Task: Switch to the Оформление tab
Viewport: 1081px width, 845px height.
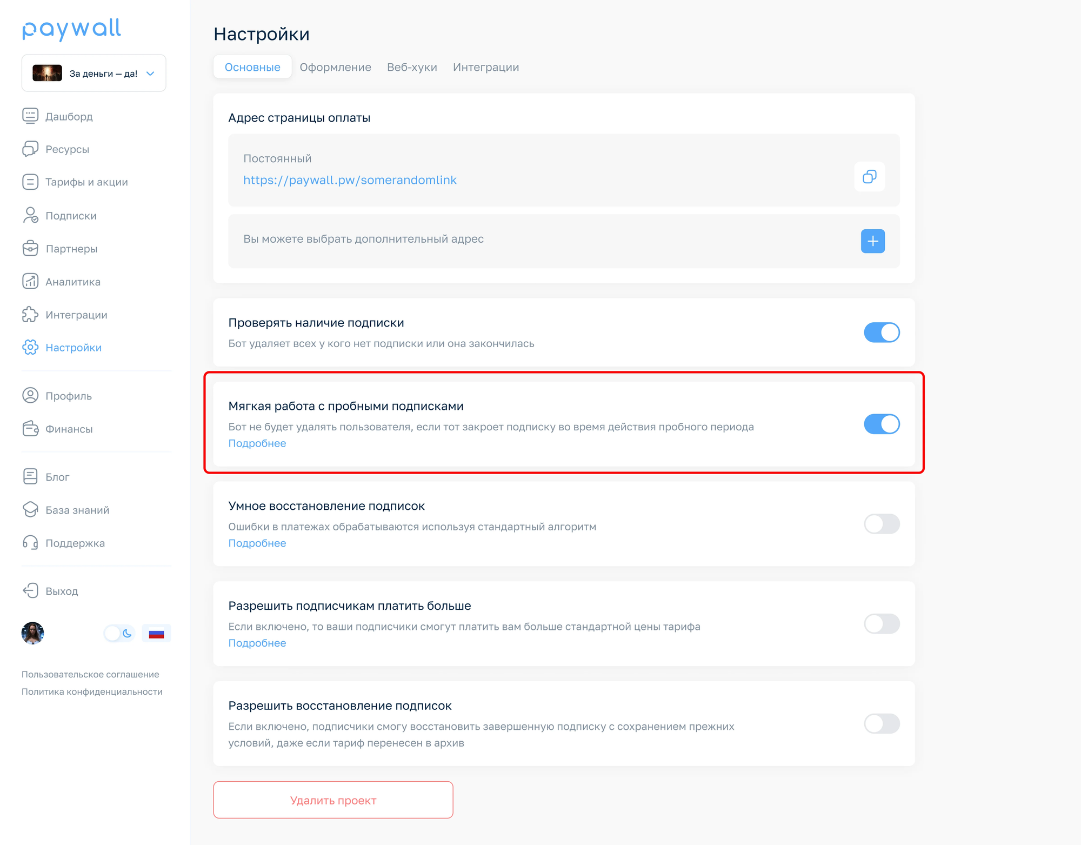Action: pyautogui.click(x=335, y=67)
